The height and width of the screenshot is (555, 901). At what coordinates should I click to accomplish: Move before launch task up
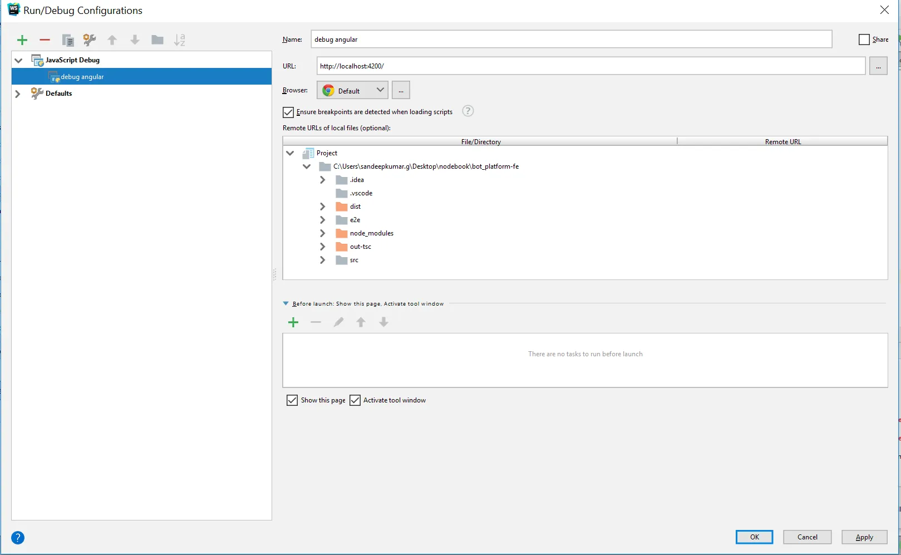point(361,322)
